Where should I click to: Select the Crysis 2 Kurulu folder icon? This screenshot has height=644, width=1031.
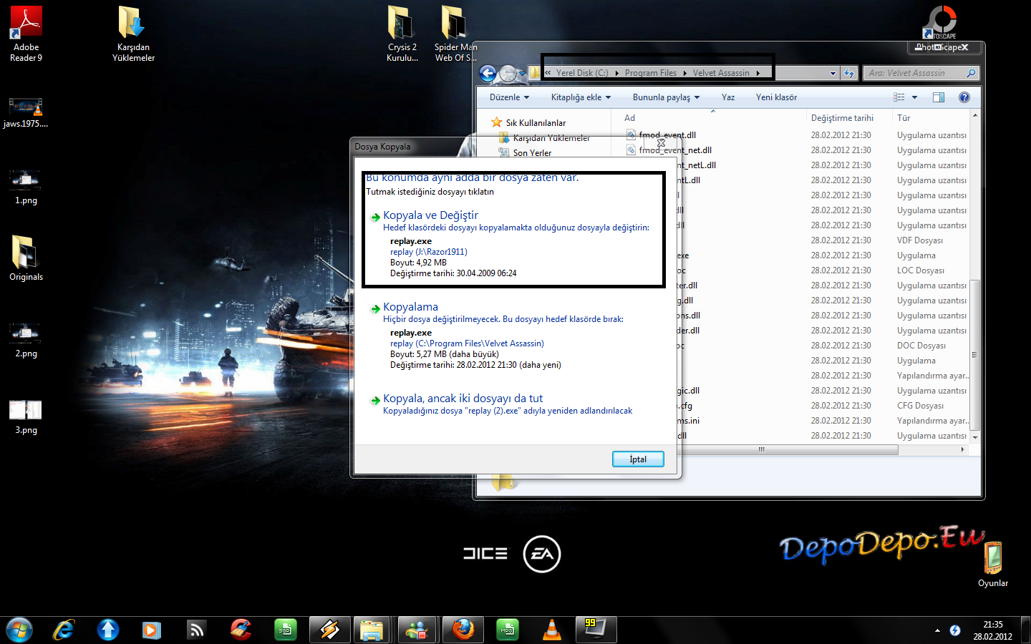coord(402,34)
